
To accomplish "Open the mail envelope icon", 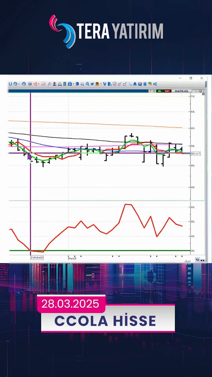I will coord(140,84).
